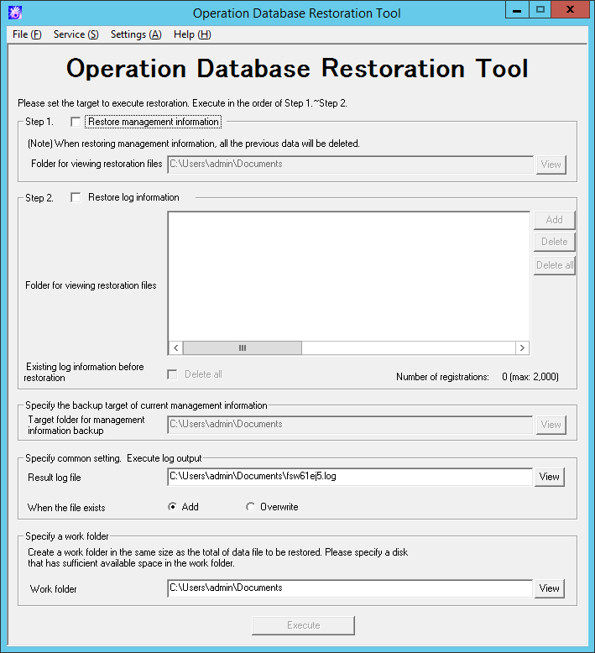595x653 pixels.
Task: Click the horizontal scrollbar thumb
Action: pyautogui.click(x=243, y=348)
